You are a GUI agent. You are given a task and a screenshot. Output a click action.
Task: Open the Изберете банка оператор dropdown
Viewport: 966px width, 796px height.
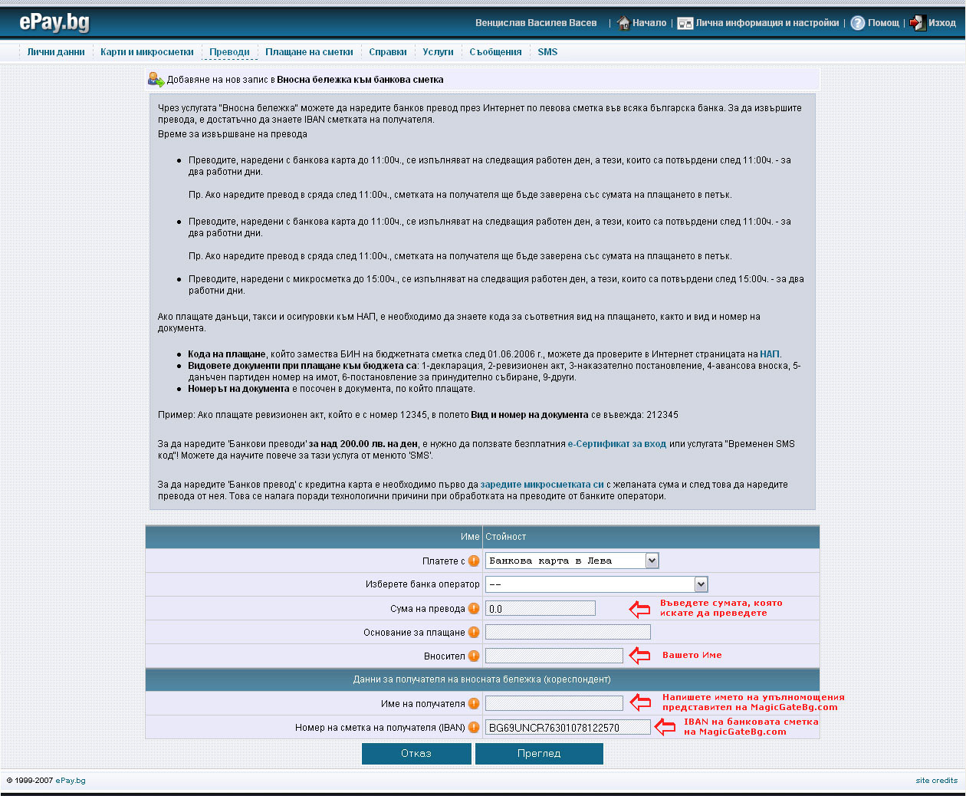click(596, 584)
